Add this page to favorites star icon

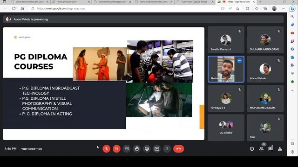point(237,8)
